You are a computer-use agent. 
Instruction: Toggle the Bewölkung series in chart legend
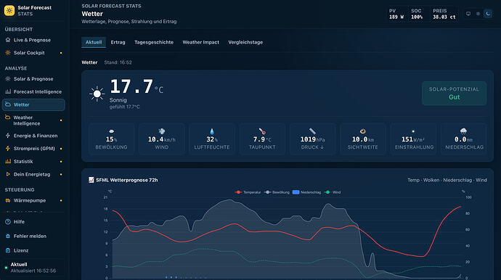277,192
